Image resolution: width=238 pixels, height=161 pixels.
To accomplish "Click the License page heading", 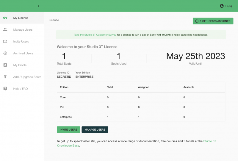I will pyautogui.click(x=54, y=20).
